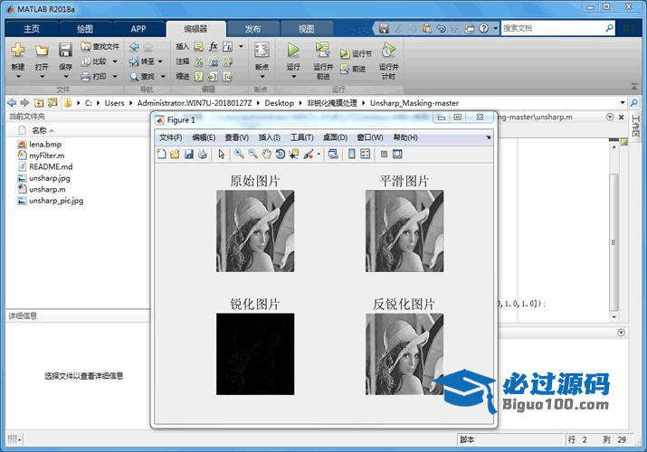Open the Tools (工具) menu in Figure 1
Viewport: 647px width, 452px height.
tap(301, 137)
